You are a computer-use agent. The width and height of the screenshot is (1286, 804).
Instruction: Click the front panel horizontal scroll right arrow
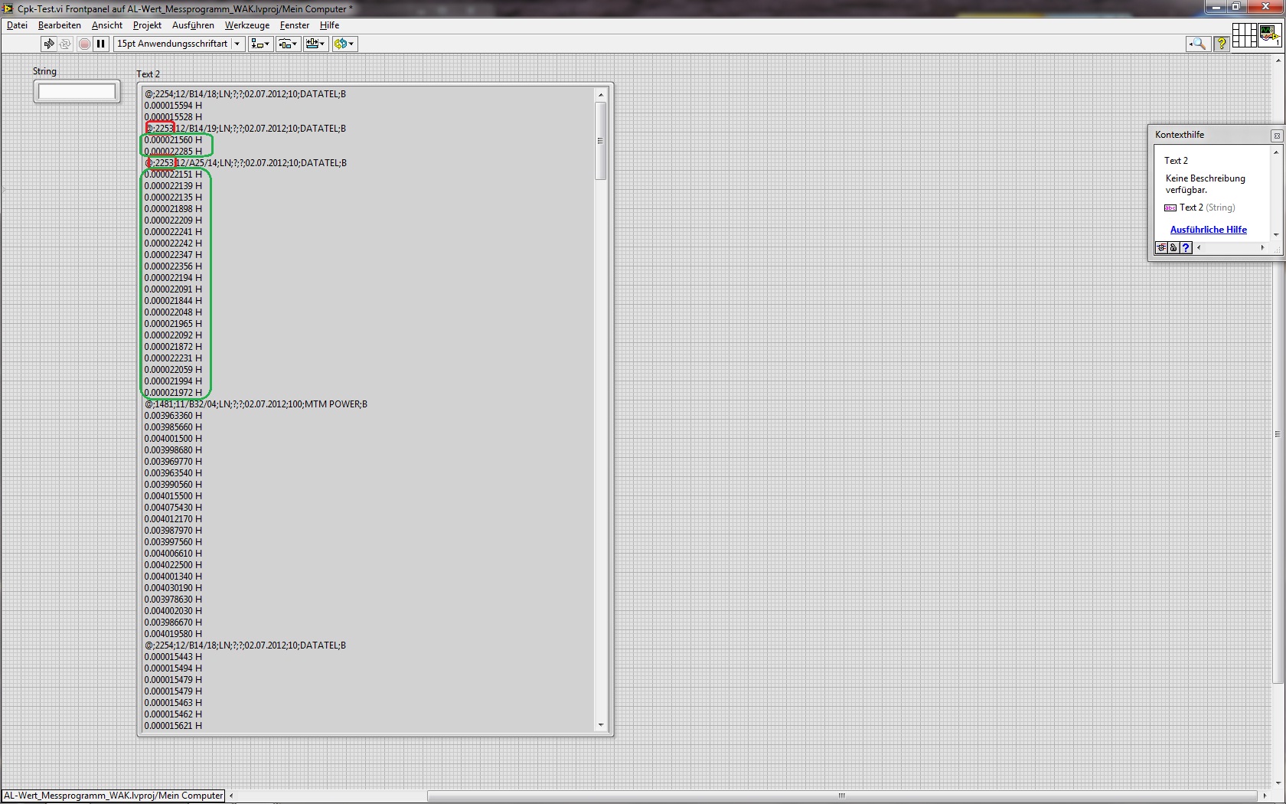click(x=1265, y=796)
